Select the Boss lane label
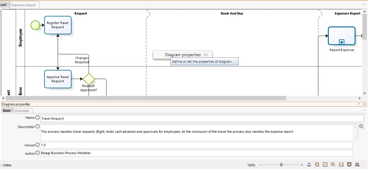368x169 pixels. point(20,91)
